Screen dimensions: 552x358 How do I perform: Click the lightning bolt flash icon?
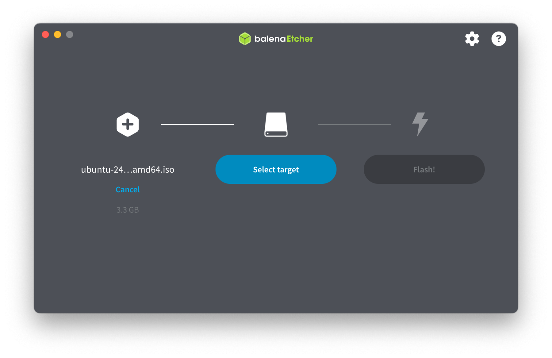pyautogui.click(x=420, y=124)
